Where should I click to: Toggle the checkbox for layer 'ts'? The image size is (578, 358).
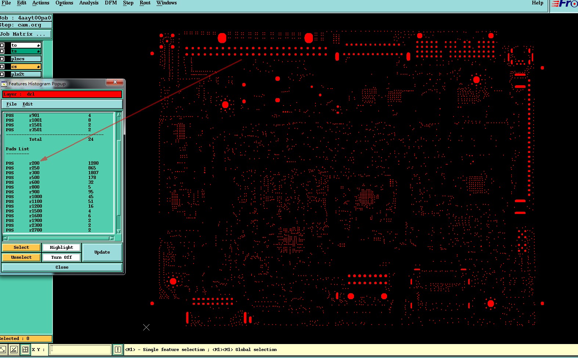point(2,51)
